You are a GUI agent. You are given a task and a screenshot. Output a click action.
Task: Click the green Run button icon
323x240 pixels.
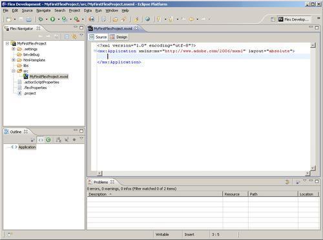(52, 19)
